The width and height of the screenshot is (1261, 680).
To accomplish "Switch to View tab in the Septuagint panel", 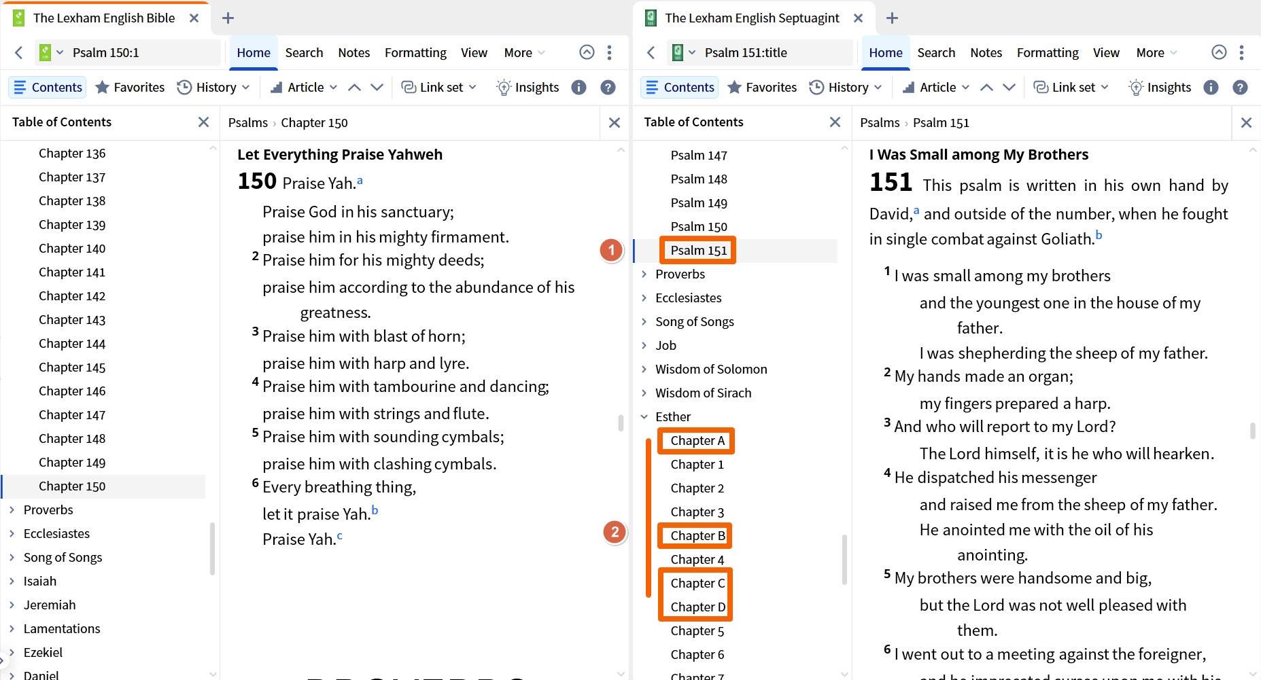I will (x=1106, y=52).
